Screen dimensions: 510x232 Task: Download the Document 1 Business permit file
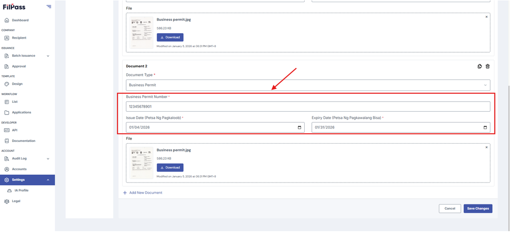coord(170,37)
